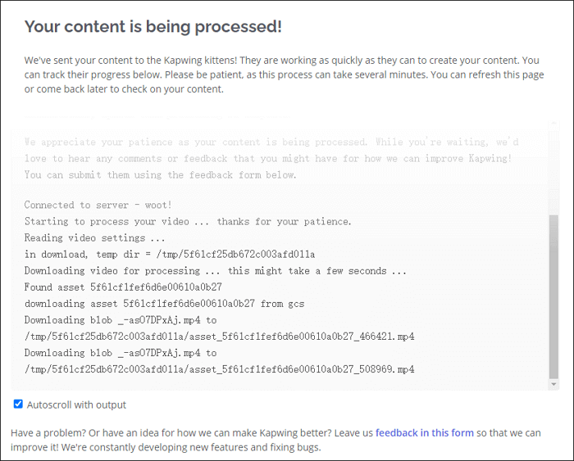Click the "downloading asset ... from gcs" line
Viewport: 574px width, 461px height.
pos(164,304)
